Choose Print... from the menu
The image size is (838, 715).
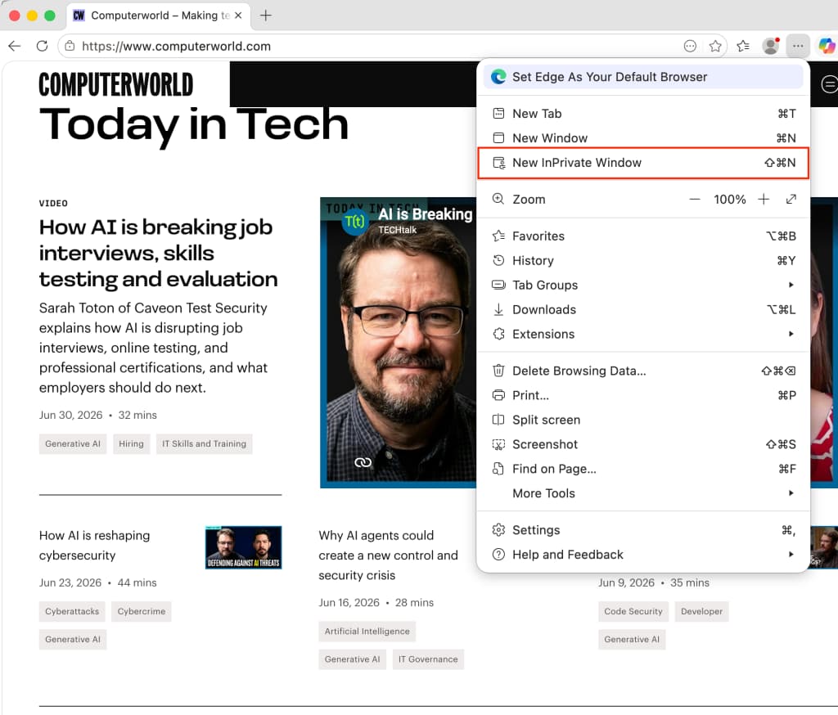click(x=643, y=395)
